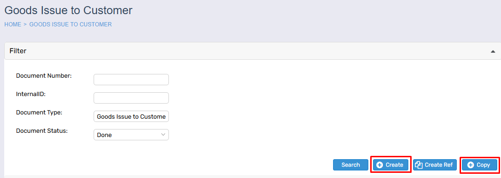The image size is (501, 178).
Task: Click the plus icon on Copy button
Action: pos(470,165)
